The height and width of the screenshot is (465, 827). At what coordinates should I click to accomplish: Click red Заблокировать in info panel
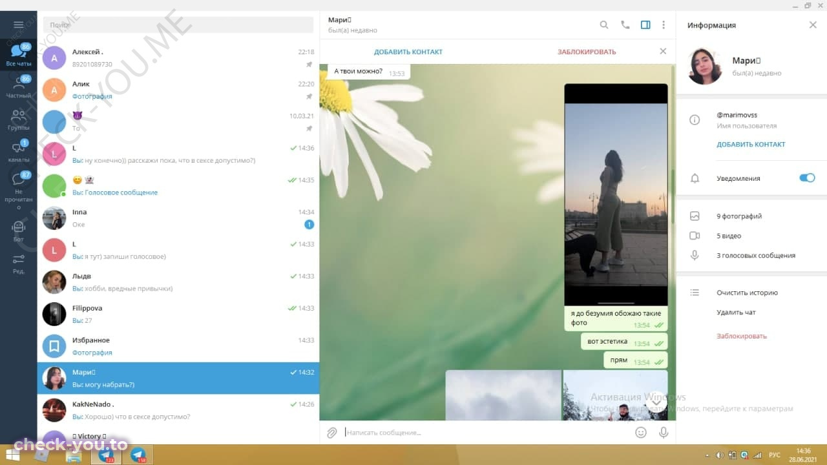pos(741,336)
